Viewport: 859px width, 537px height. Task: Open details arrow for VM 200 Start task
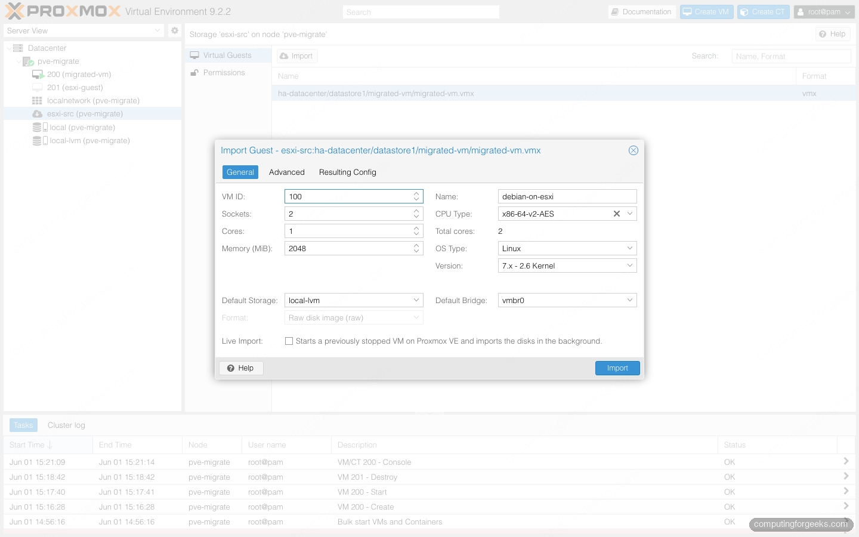tap(846, 491)
